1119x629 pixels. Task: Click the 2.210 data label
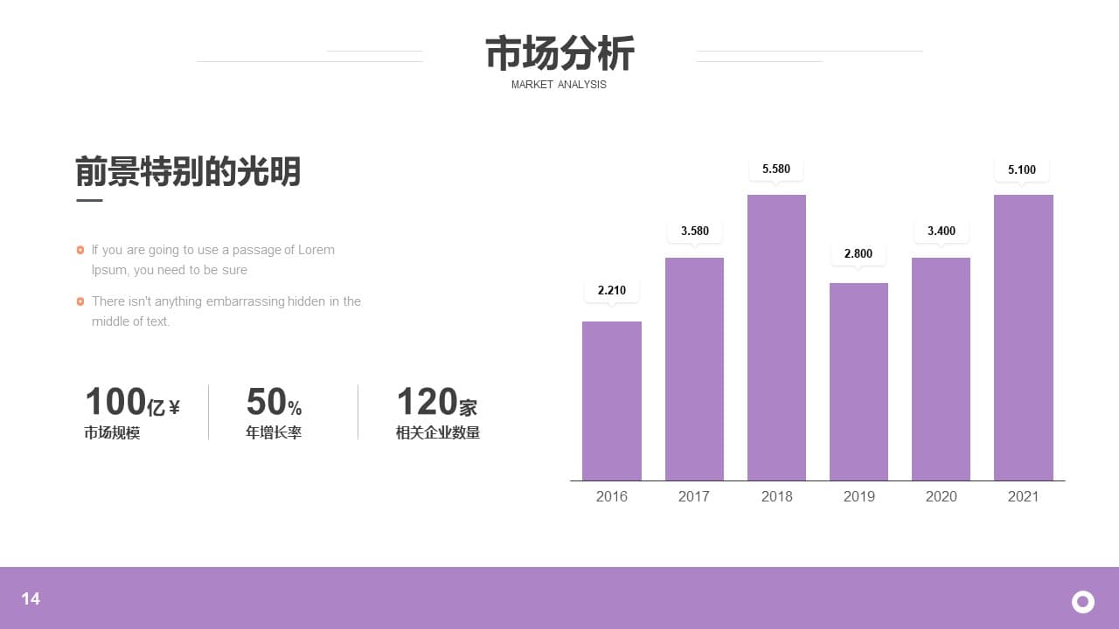[x=612, y=290]
